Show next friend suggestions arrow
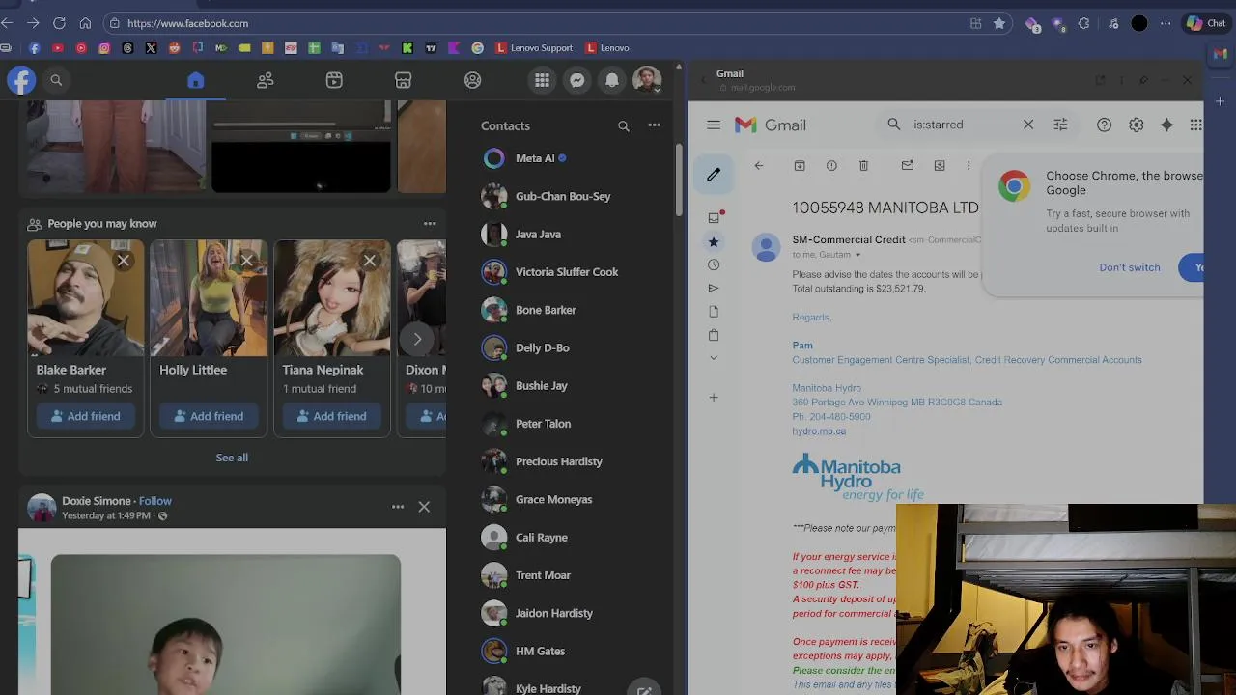This screenshot has width=1236, height=695. (x=417, y=339)
